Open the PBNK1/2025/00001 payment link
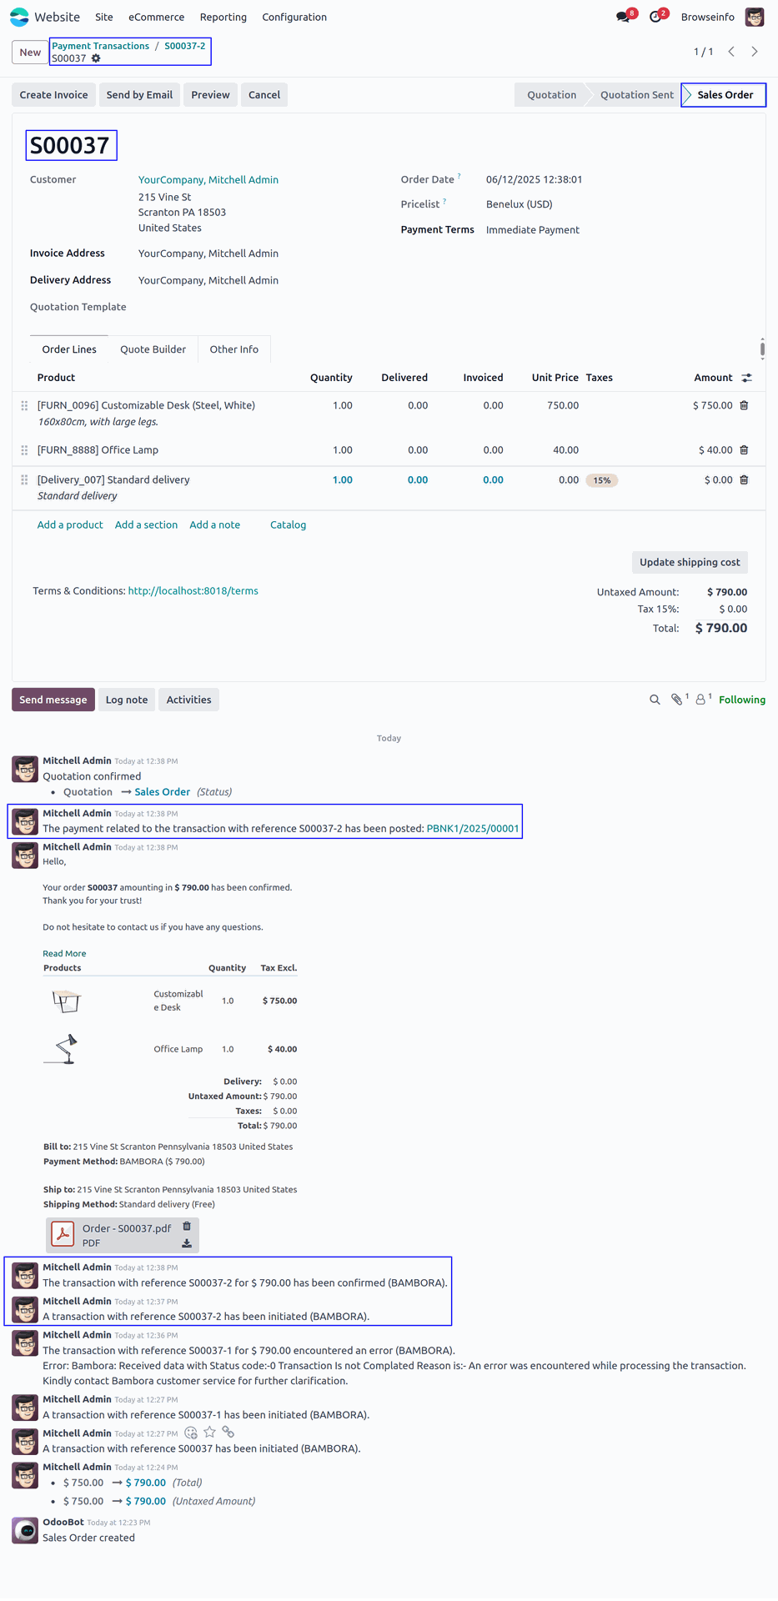778x1601 pixels. [x=473, y=829]
